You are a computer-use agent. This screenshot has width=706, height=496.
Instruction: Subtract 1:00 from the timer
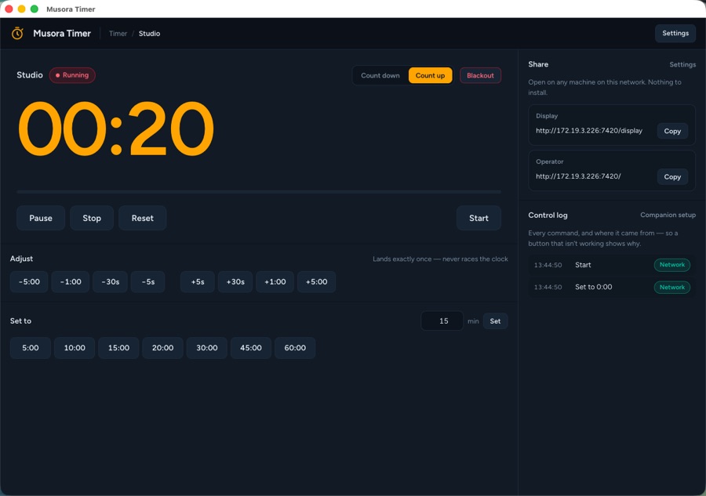(x=71, y=282)
